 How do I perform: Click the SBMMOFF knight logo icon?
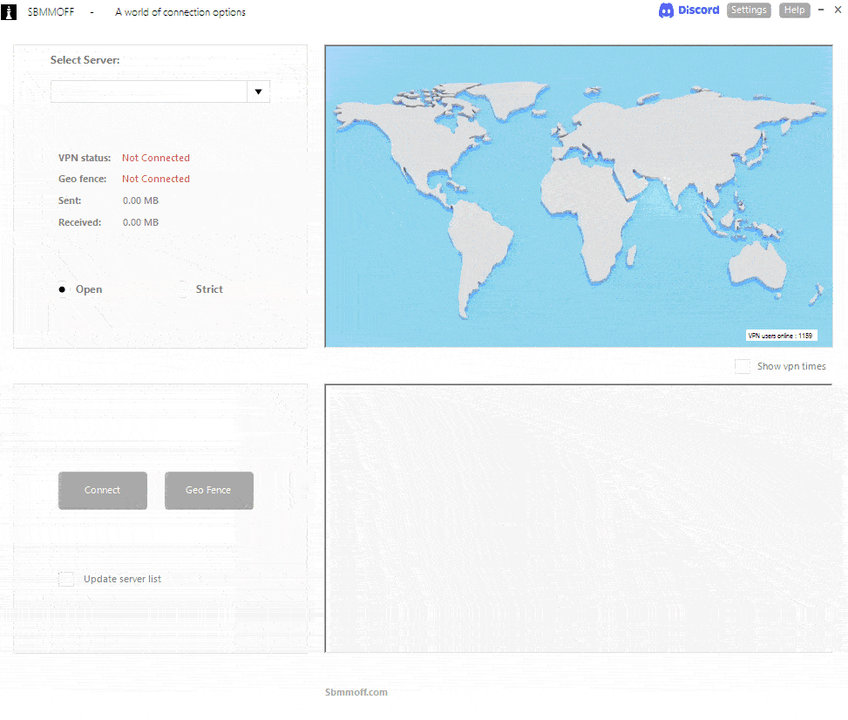click(9, 11)
